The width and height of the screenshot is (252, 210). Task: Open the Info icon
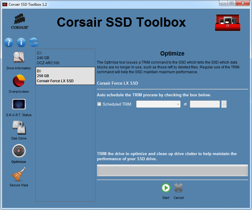click(x=21, y=42)
